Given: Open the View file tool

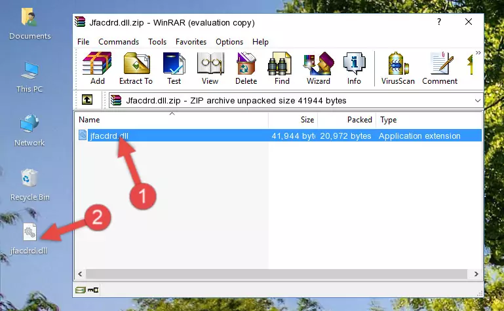Looking at the screenshot, I should pos(210,68).
